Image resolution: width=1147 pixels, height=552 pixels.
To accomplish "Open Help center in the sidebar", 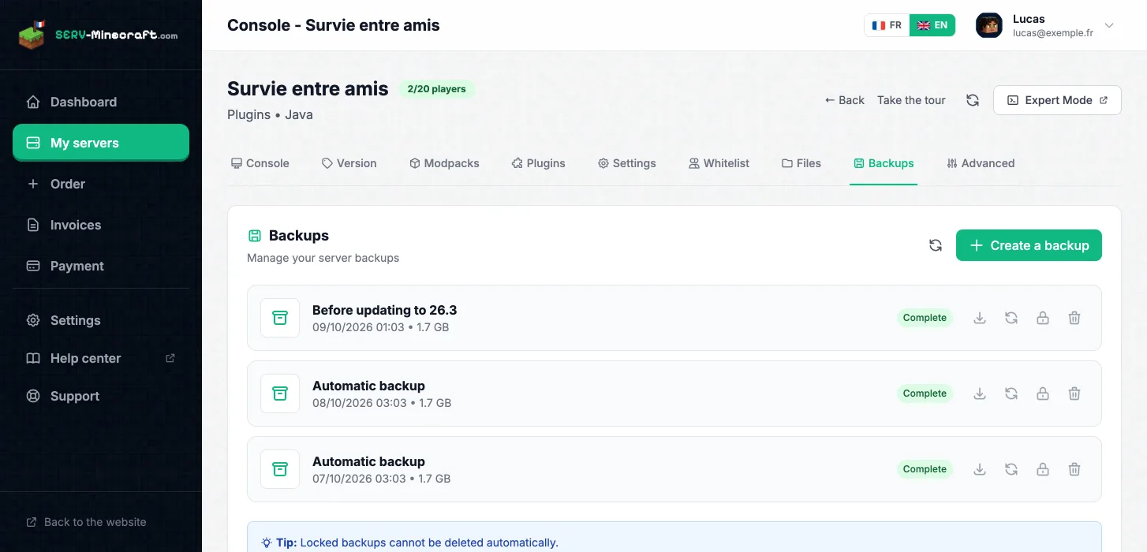I will pyautogui.click(x=101, y=358).
